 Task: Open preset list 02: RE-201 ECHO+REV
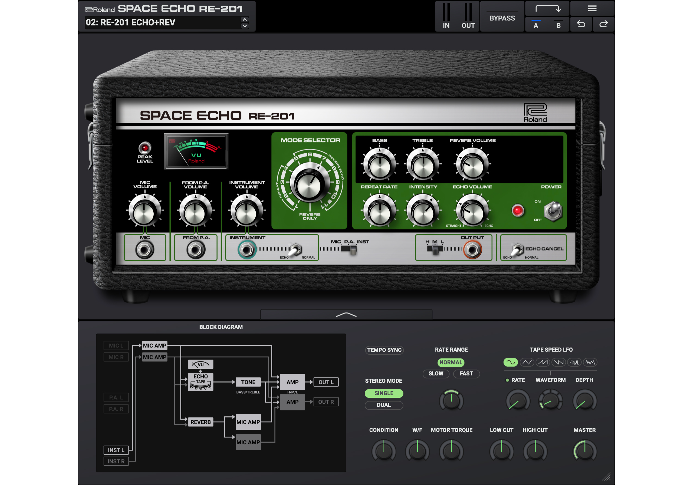162,22
